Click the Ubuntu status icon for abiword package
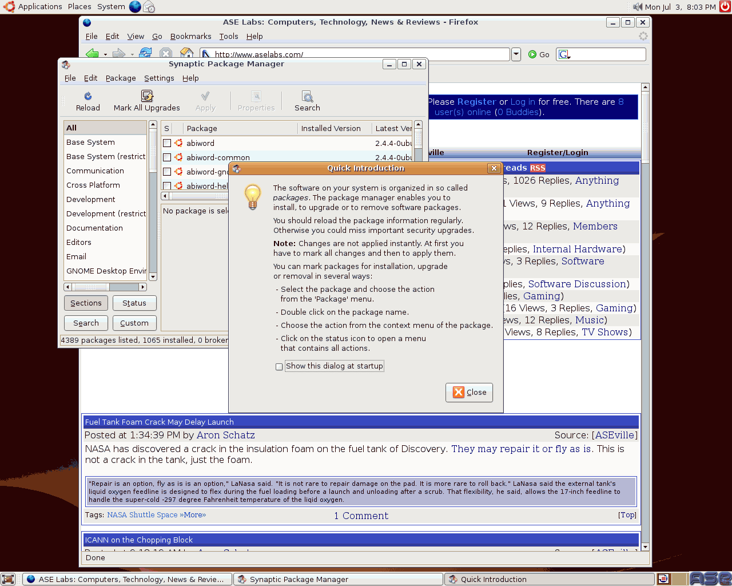Screen dimensions: 732x586 [178, 143]
